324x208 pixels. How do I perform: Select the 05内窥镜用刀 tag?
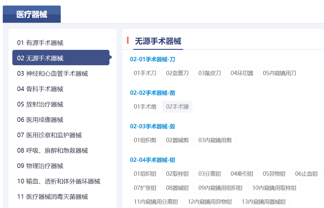point(279,73)
